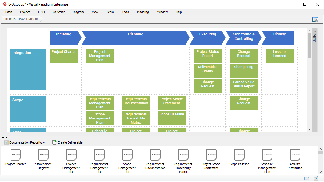Open the Modeling menu
This screenshot has height=182, width=324.
point(143,12)
